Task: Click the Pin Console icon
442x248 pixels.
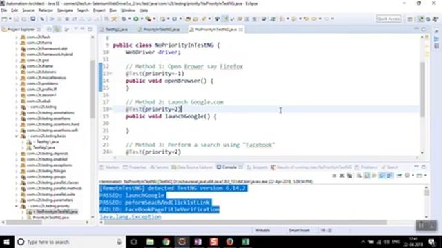Action: coord(399,176)
